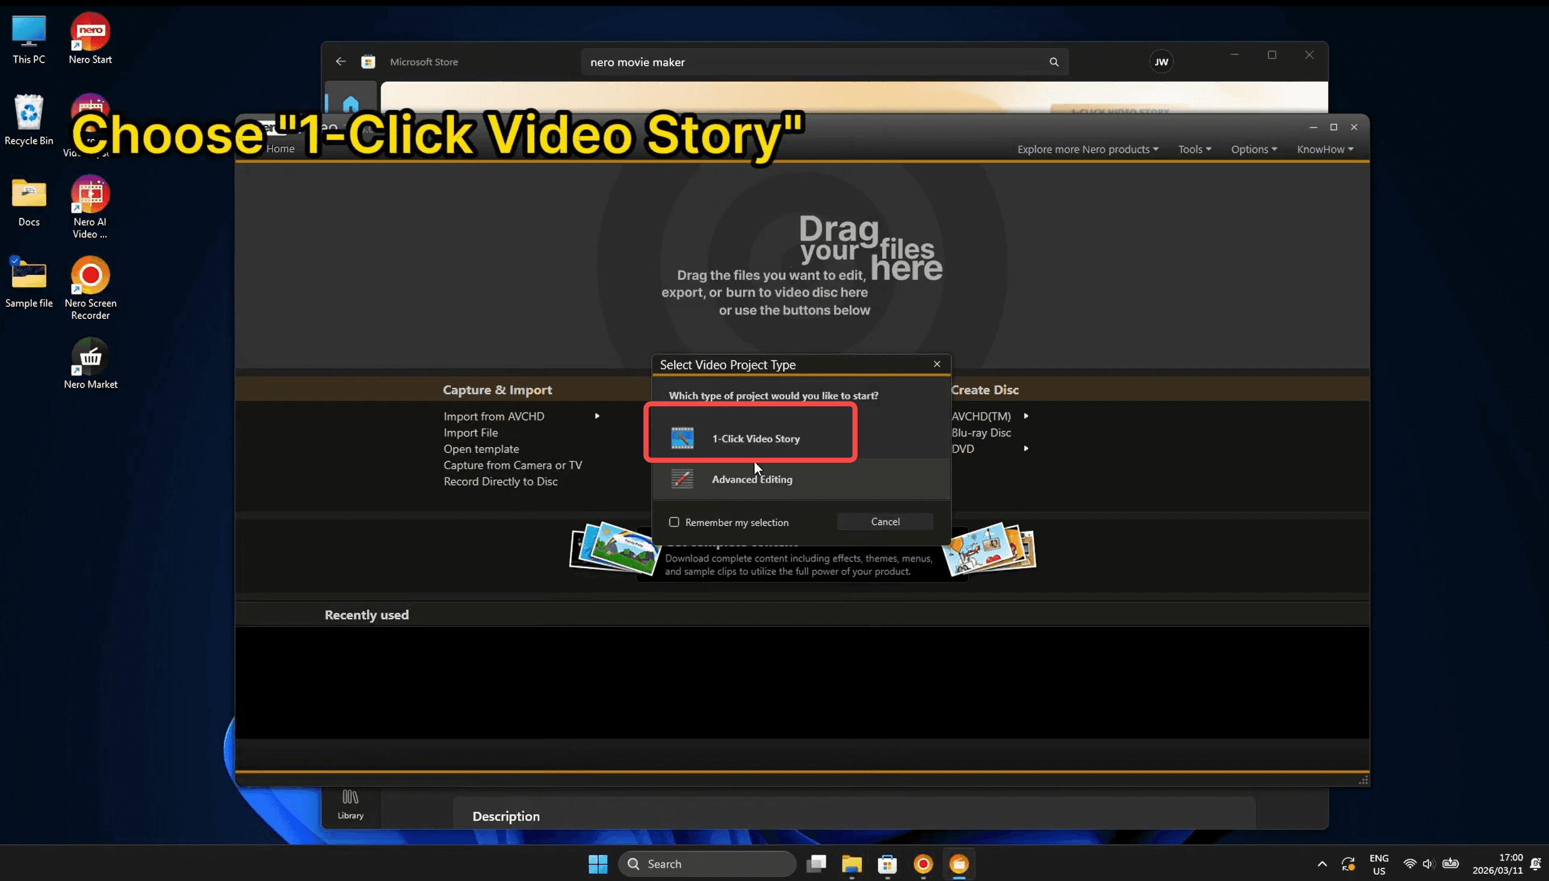Click the Microsoft Store search magnifier icon

coord(1054,62)
